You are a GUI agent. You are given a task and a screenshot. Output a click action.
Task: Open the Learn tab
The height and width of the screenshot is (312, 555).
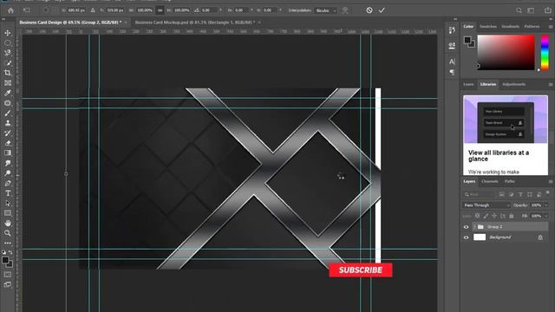pyautogui.click(x=468, y=84)
